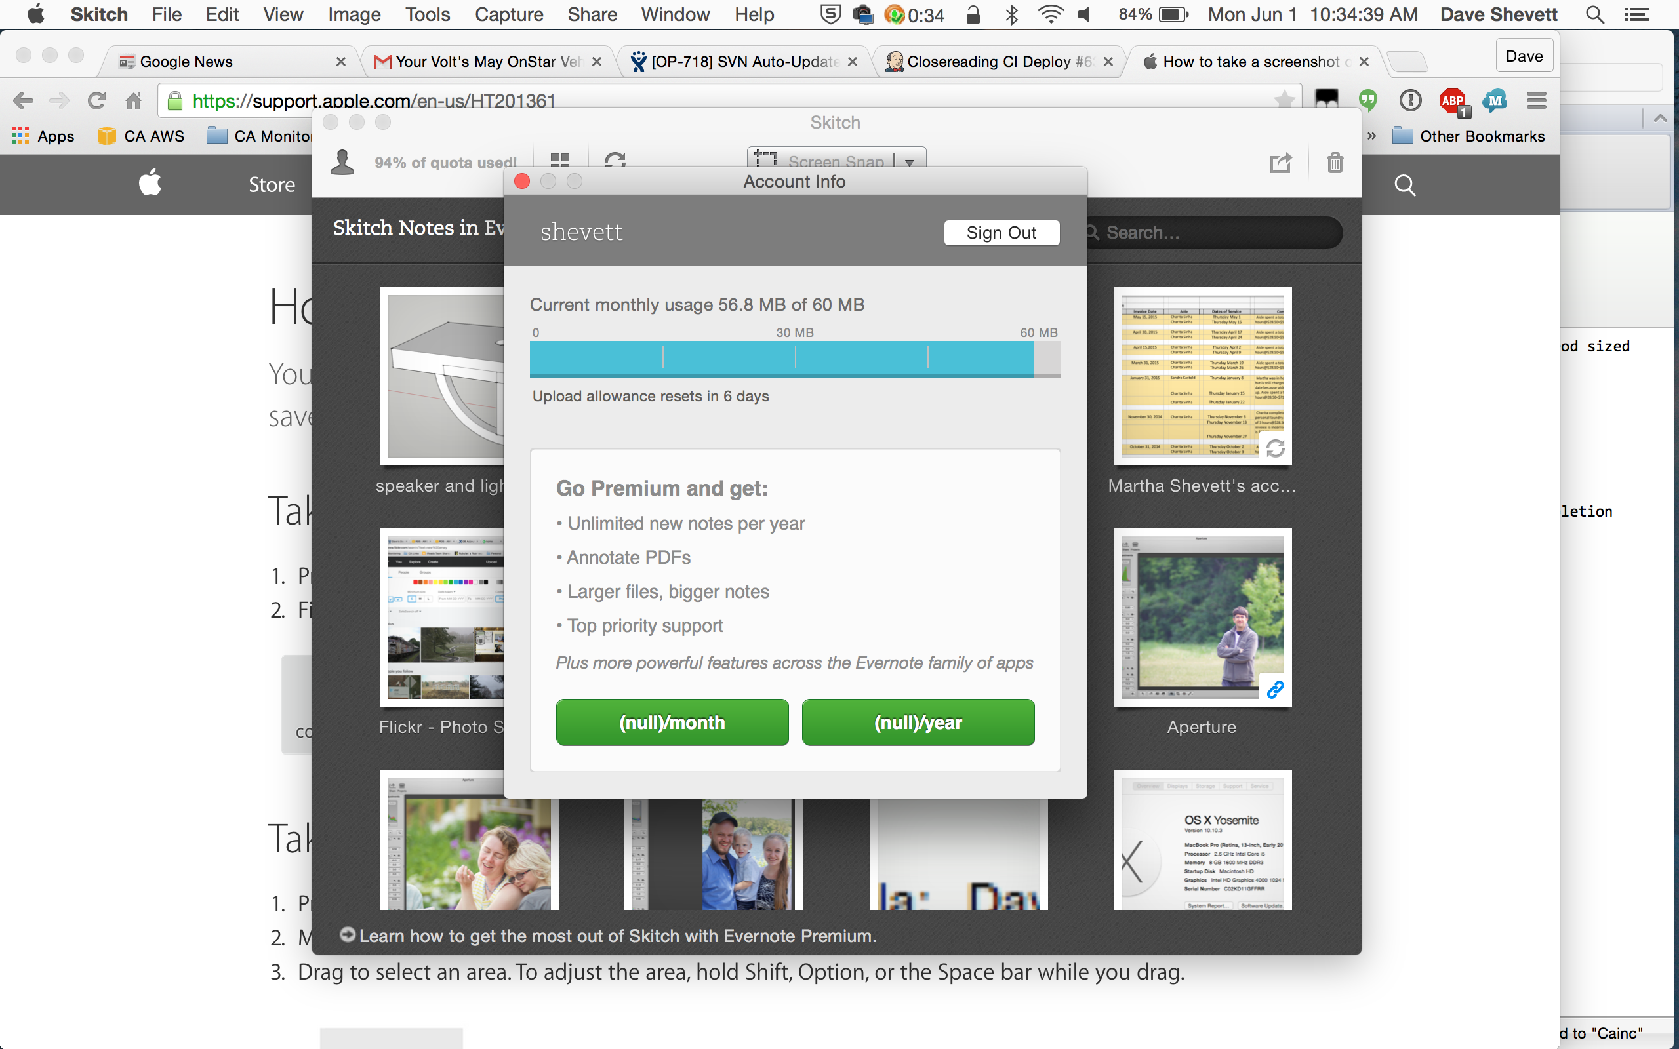Open the OS X Yosemite note thumbnail
Image resolution: width=1679 pixels, height=1049 pixels.
click(1202, 840)
